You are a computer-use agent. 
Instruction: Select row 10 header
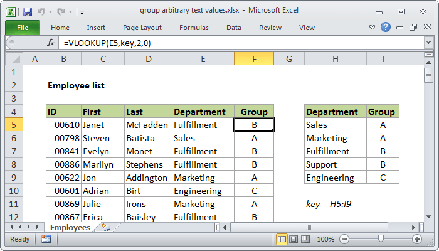[14, 191]
